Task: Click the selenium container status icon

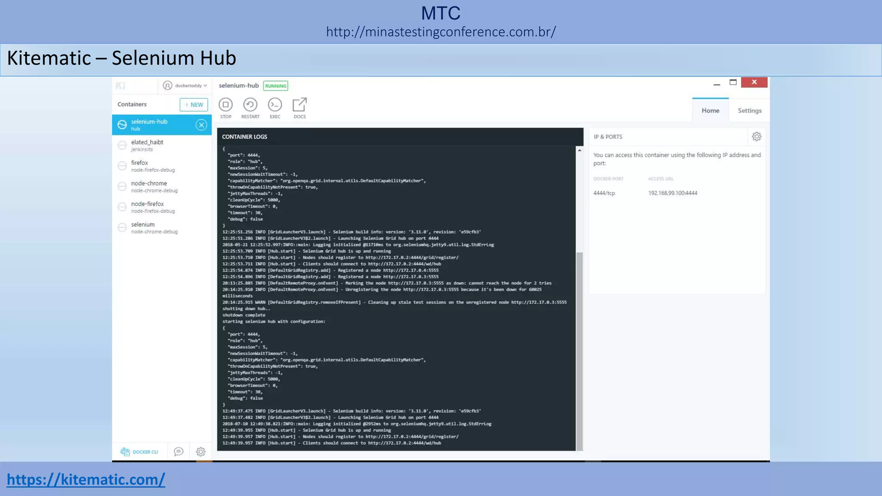Action: click(122, 227)
